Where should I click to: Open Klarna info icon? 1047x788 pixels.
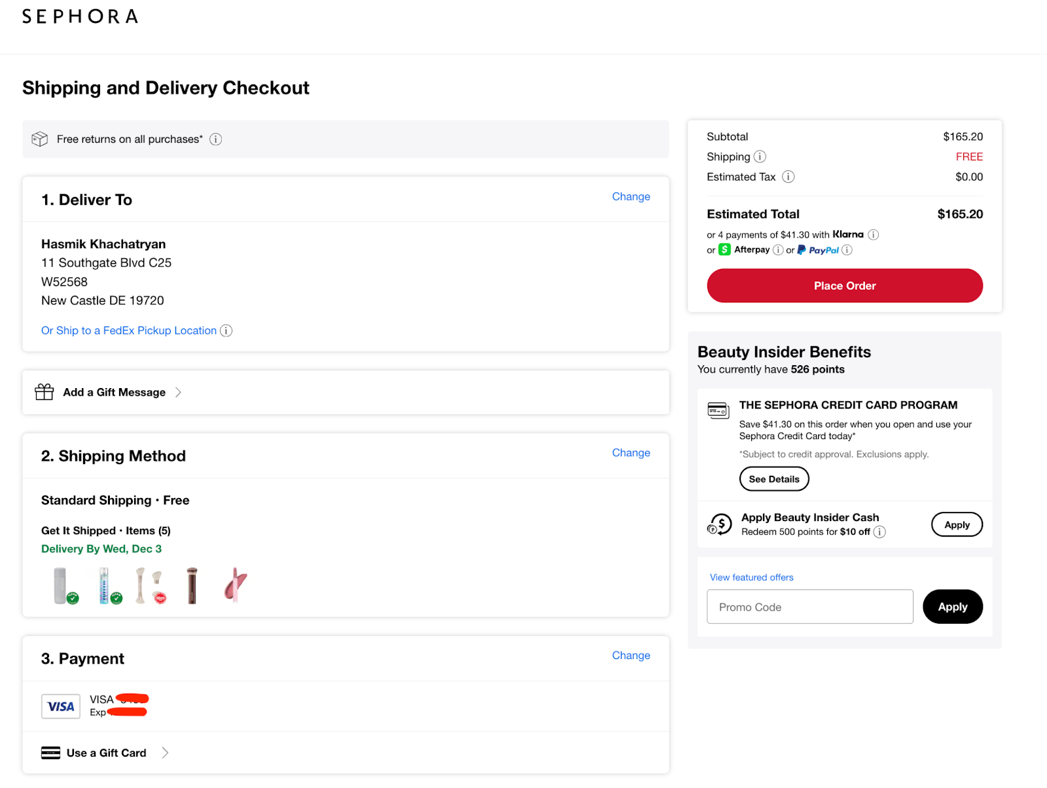(873, 234)
